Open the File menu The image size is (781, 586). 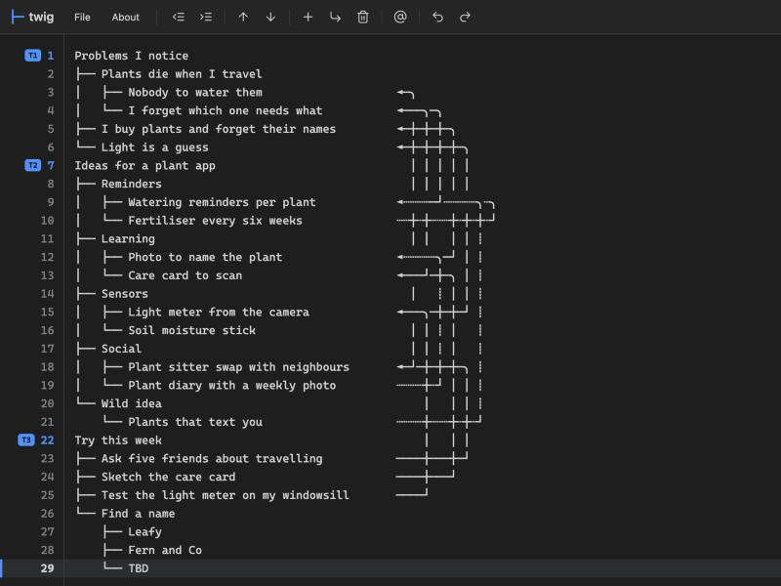pyautogui.click(x=82, y=17)
